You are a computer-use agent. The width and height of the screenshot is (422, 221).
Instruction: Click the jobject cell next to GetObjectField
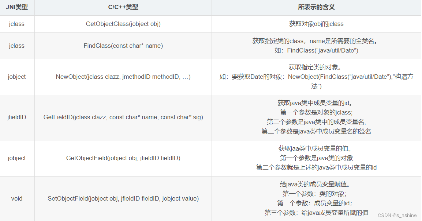click(x=17, y=158)
